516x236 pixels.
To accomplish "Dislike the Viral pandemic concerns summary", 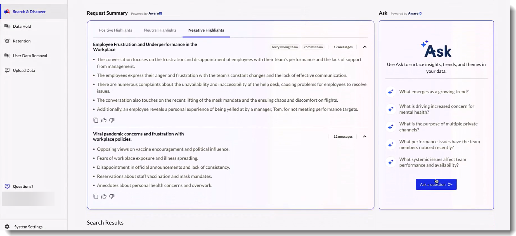I will [x=112, y=196].
